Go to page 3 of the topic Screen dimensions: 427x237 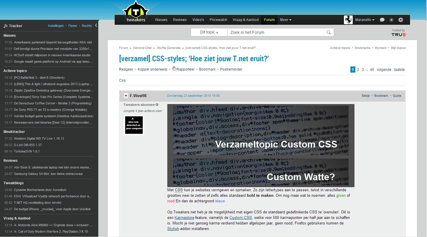pos(363,70)
